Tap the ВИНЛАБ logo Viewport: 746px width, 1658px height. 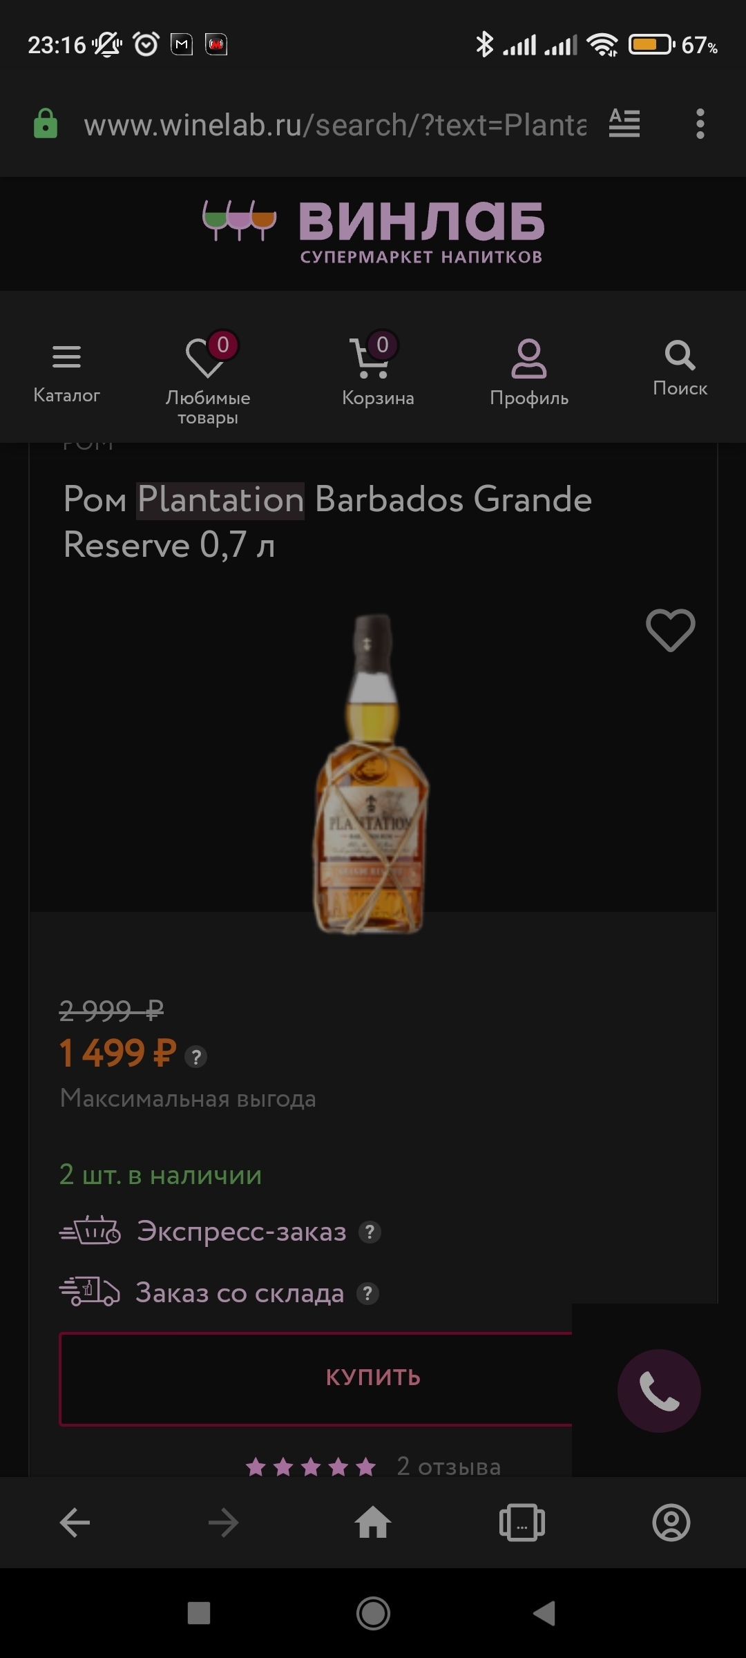(373, 231)
